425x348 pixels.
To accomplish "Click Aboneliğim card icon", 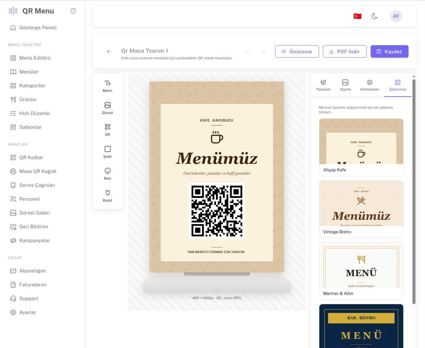I will tap(13, 271).
